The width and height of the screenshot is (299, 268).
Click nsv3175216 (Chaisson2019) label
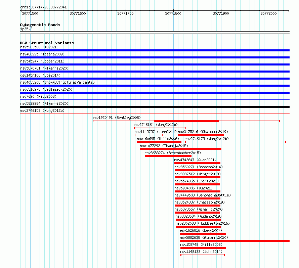203,132
